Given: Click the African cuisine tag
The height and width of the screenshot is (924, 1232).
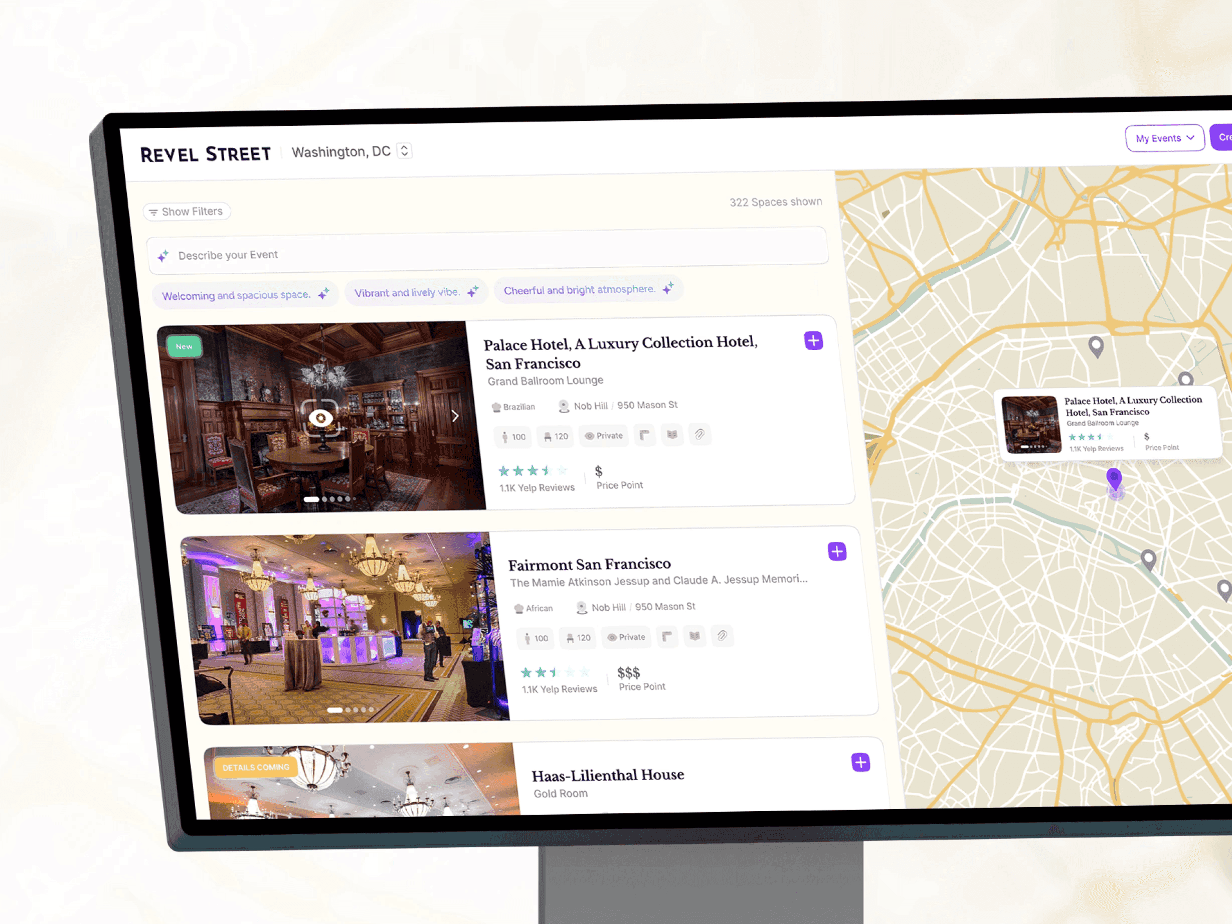Looking at the screenshot, I should click(534, 608).
